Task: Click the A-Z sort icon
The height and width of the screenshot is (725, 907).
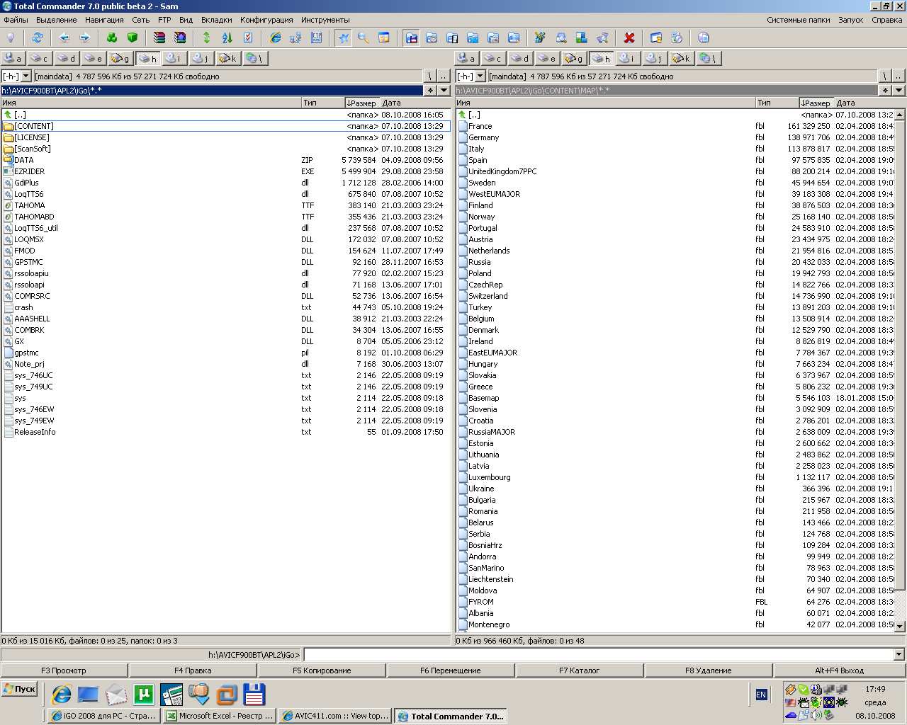Action: [227, 38]
